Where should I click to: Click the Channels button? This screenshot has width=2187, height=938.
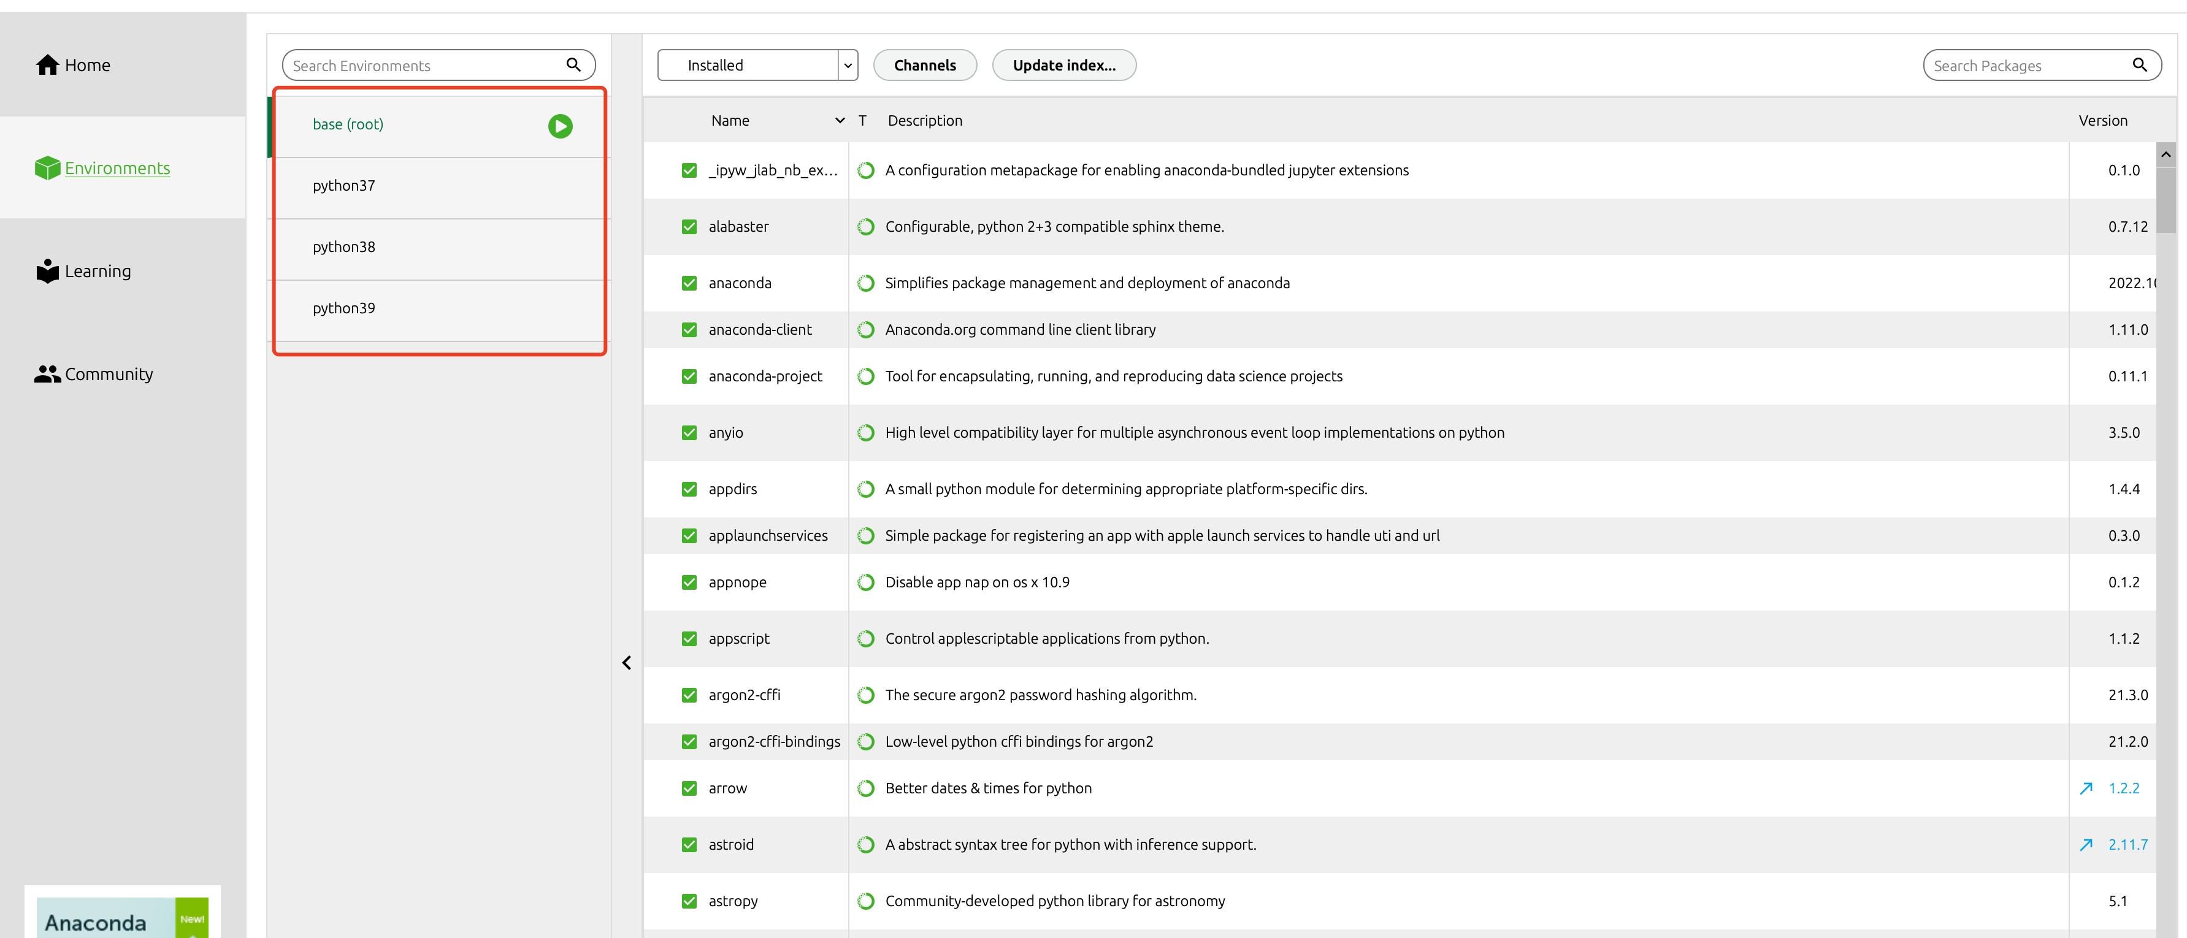pyautogui.click(x=924, y=66)
